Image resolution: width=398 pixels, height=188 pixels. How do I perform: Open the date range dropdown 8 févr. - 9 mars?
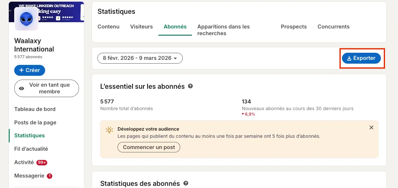[140, 58]
